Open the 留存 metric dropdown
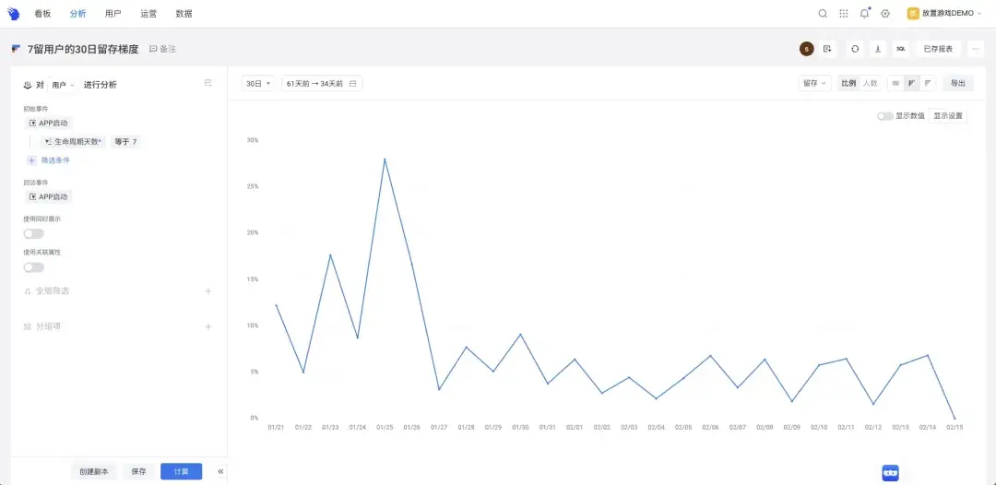Viewport: 996px width, 485px height. click(x=814, y=83)
